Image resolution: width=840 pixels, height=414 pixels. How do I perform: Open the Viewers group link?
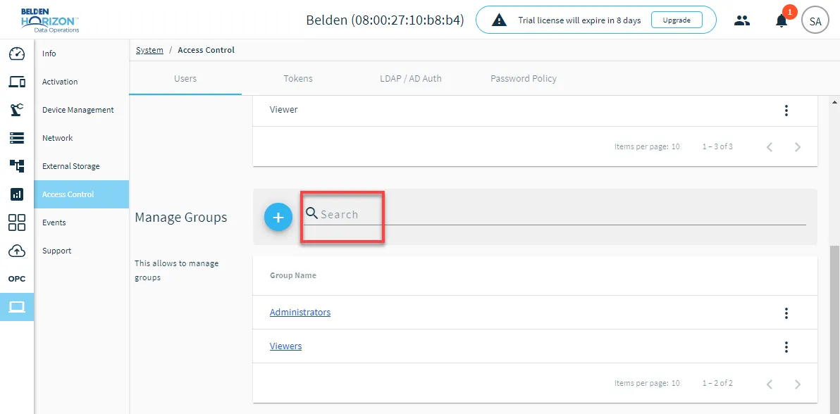pos(285,346)
